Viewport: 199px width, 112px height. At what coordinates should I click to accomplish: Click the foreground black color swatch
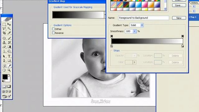tap(5, 77)
